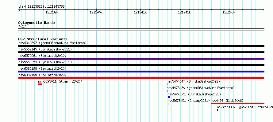The image size is (273, 122).
Task: Select small red nsv5893011 variant block
Action: [x=40, y=84]
